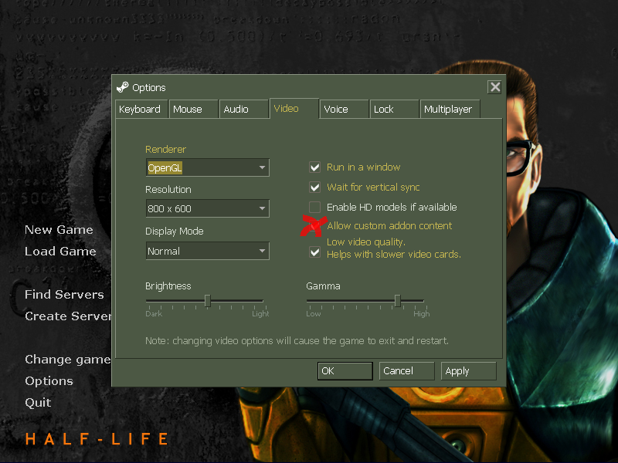The width and height of the screenshot is (618, 463).
Task: Choose Change game in main menu
Action: click(67, 360)
